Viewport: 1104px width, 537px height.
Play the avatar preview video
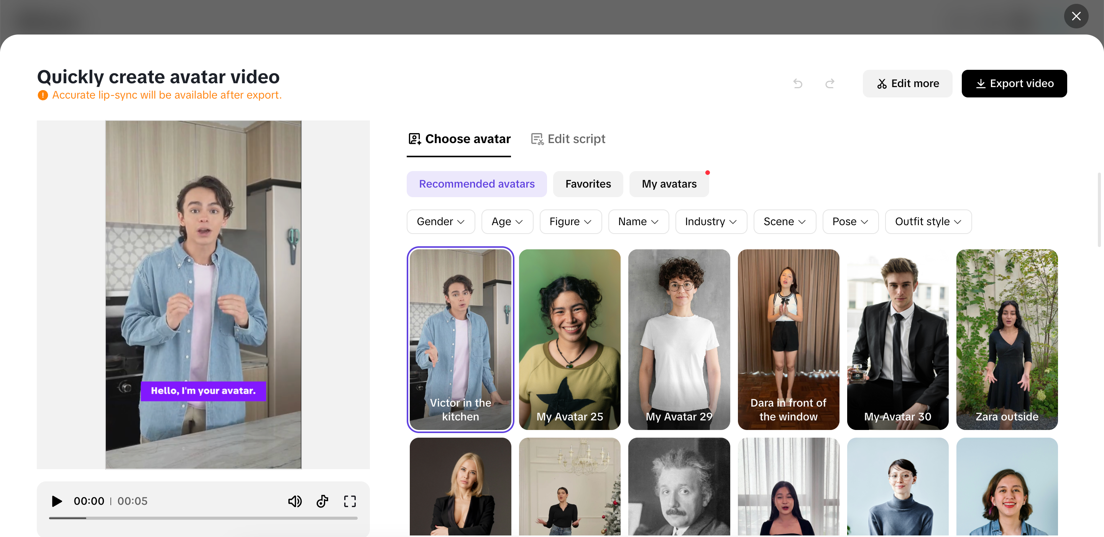point(57,501)
